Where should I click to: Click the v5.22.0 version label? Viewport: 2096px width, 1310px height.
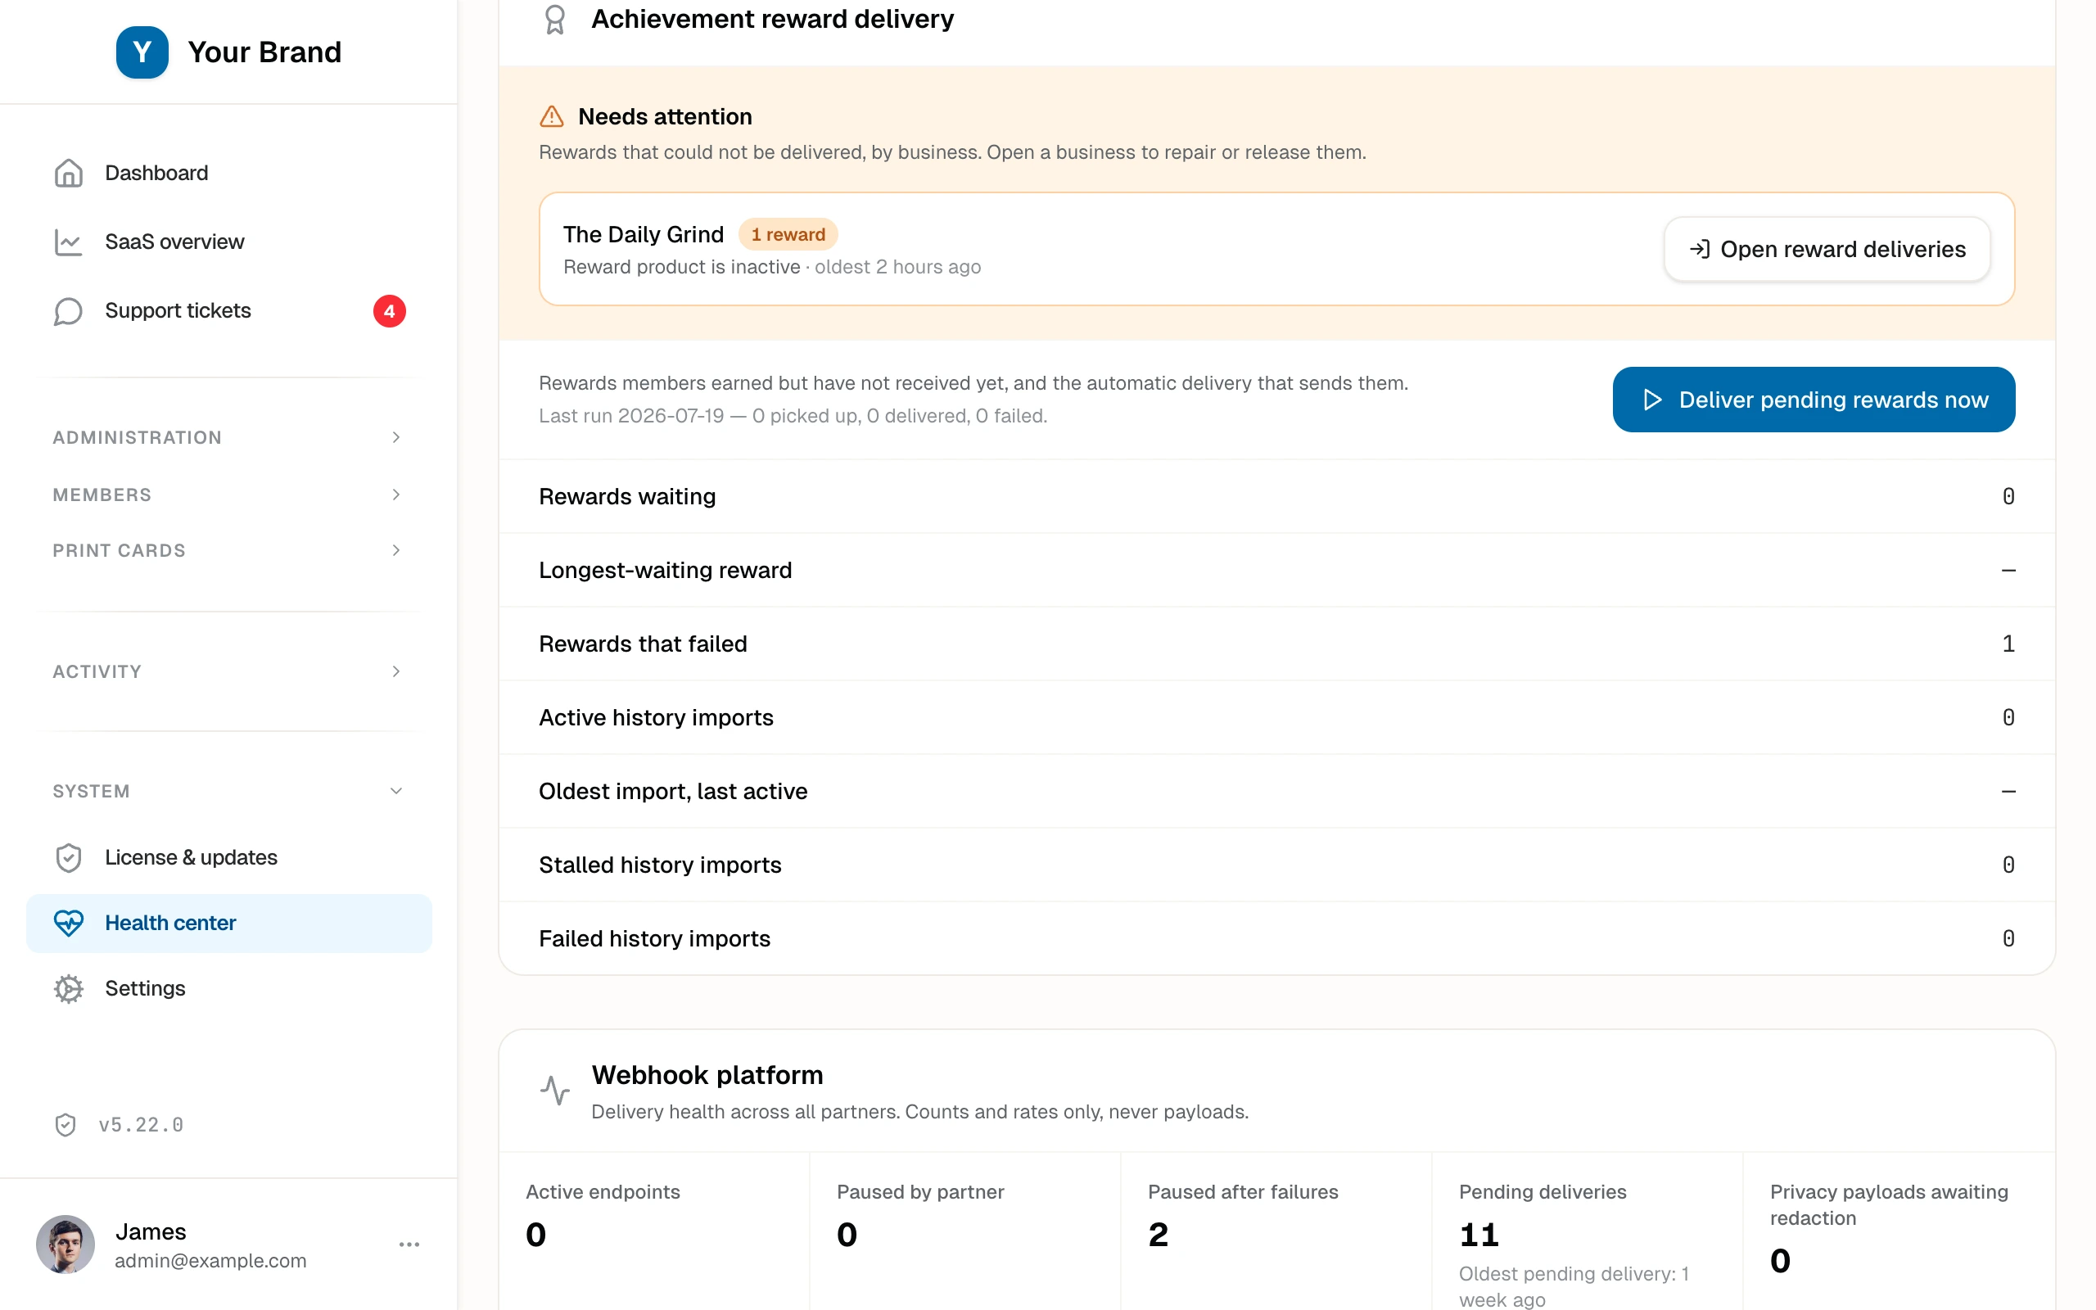point(140,1125)
